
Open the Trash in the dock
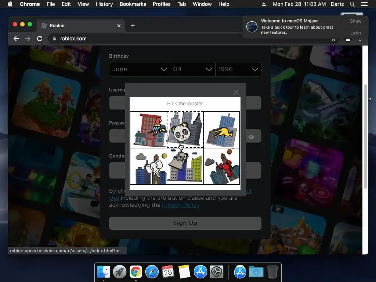[x=272, y=272]
